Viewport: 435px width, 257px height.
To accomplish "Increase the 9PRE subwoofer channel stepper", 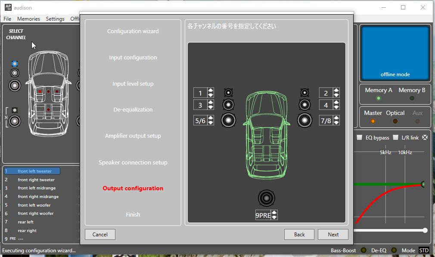I will pos(274,213).
